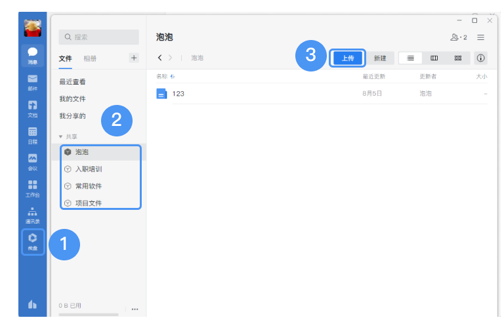Switch to list view layout
This screenshot has height=324, width=504.
click(411, 58)
